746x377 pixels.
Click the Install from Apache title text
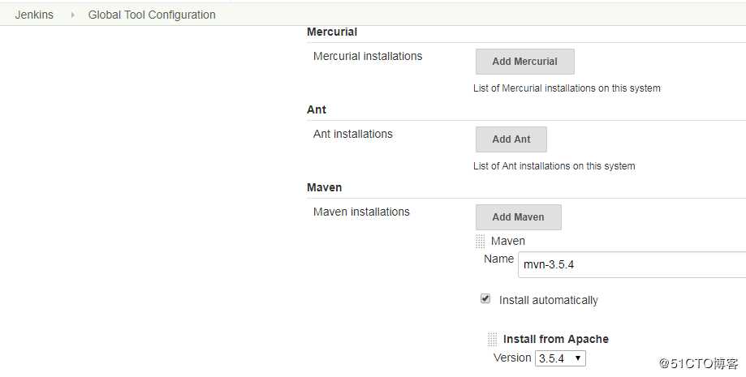555,339
